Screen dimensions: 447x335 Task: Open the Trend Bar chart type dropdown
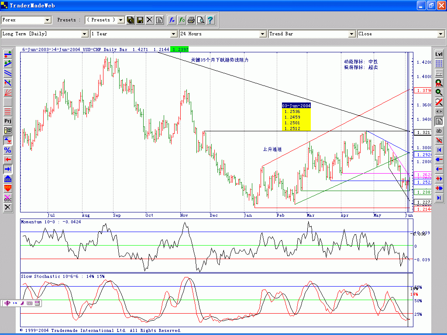pyautogui.click(x=351, y=34)
